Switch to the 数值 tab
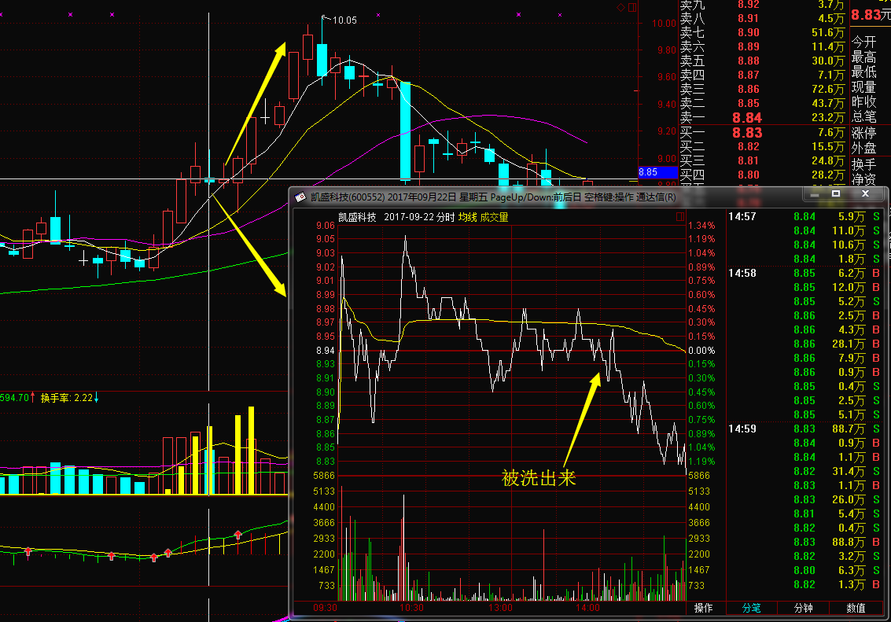Image resolution: width=891 pixels, height=622 pixels. tap(856, 608)
